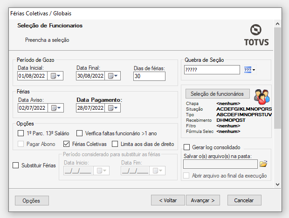The width and height of the screenshot is (289, 218).
Task: Click the employees group icon
Action: (262, 97)
